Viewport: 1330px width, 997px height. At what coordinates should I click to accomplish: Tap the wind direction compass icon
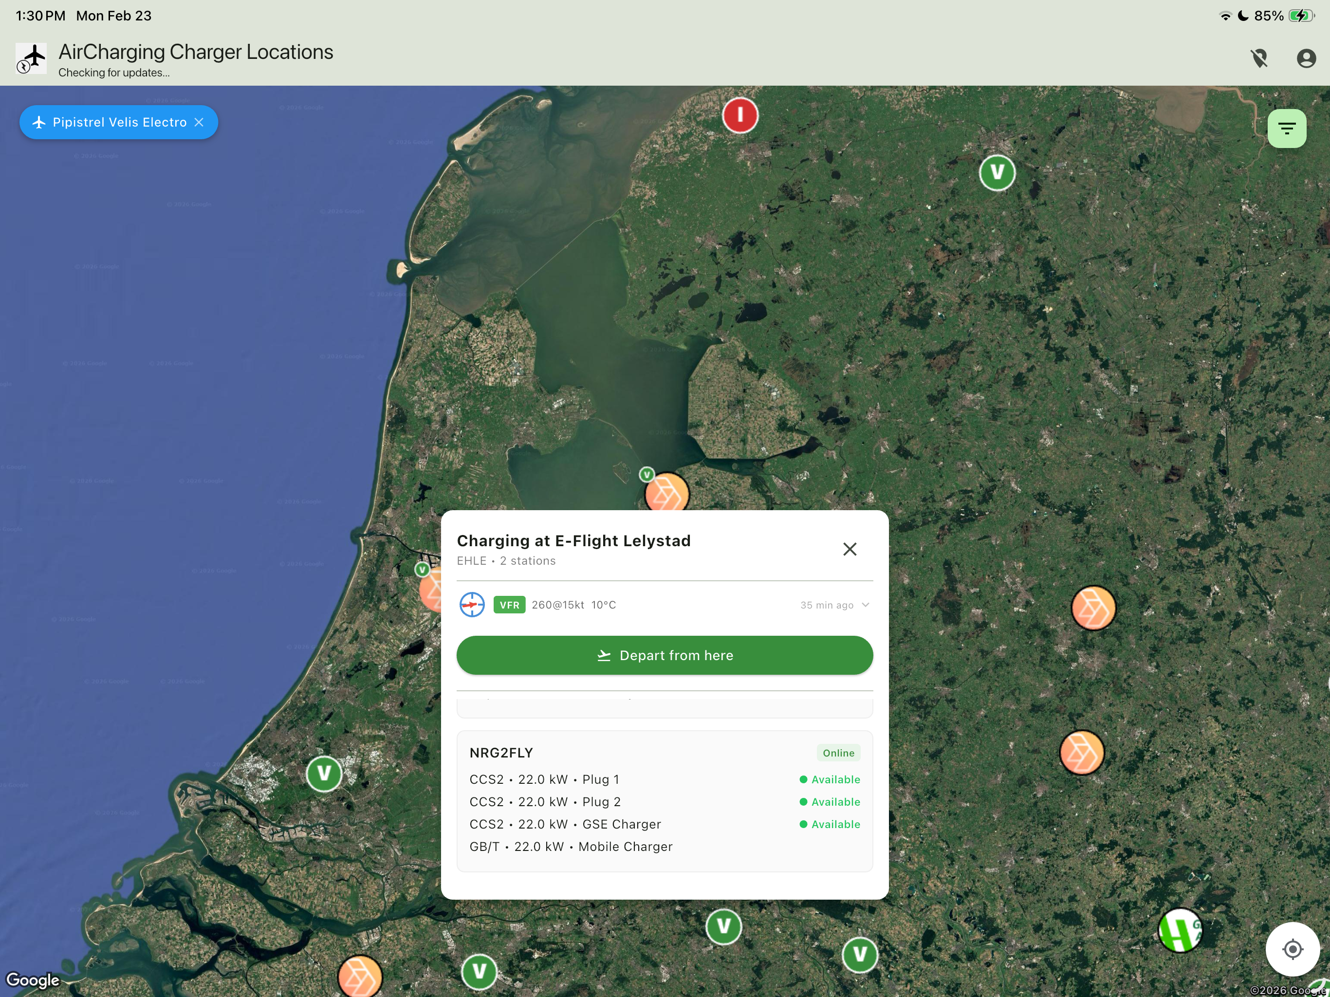(472, 604)
